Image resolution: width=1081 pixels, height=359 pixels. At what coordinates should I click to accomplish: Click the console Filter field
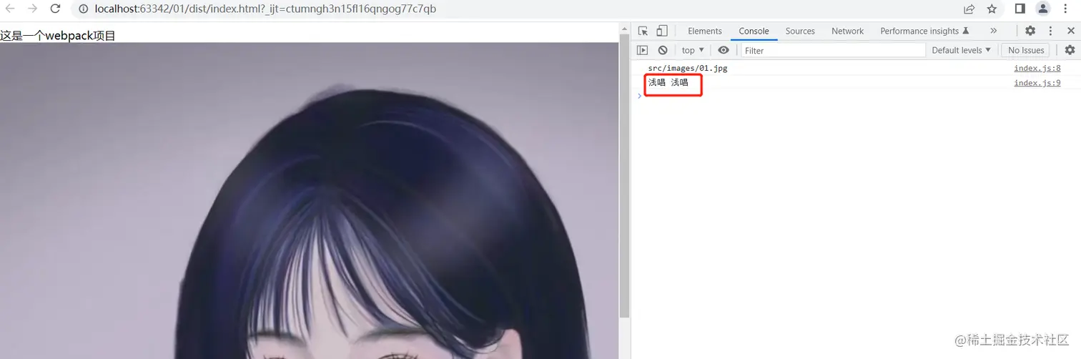point(833,50)
